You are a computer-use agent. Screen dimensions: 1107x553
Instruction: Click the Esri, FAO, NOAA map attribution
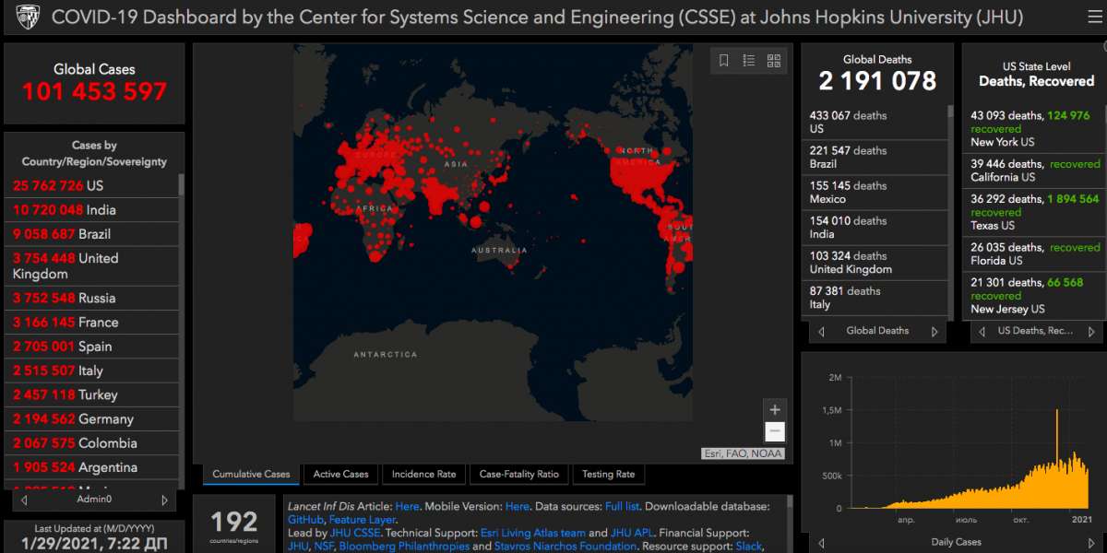click(x=744, y=453)
